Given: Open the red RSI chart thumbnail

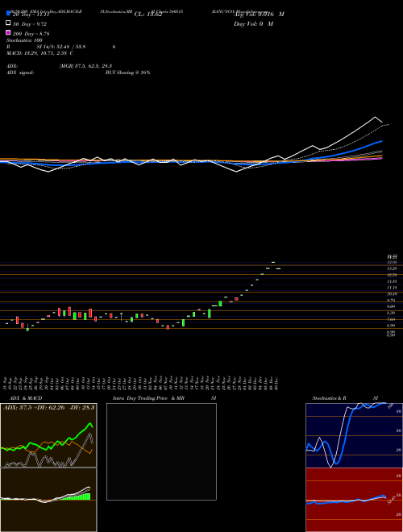Looking at the screenshot, I should [354, 500].
